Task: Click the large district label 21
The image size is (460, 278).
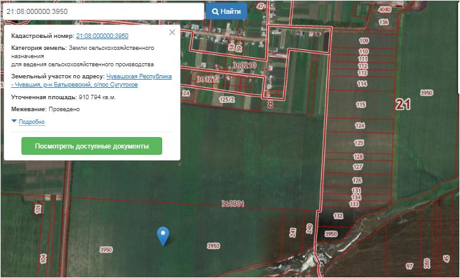Action: (x=403, y=104)
